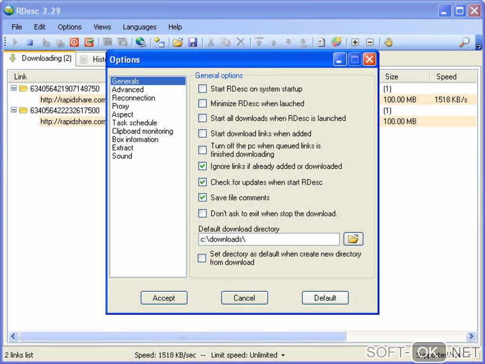Screen dimensions: 485x364
Task: Open the globe browser toolbar icon
Action: (141, 42)
